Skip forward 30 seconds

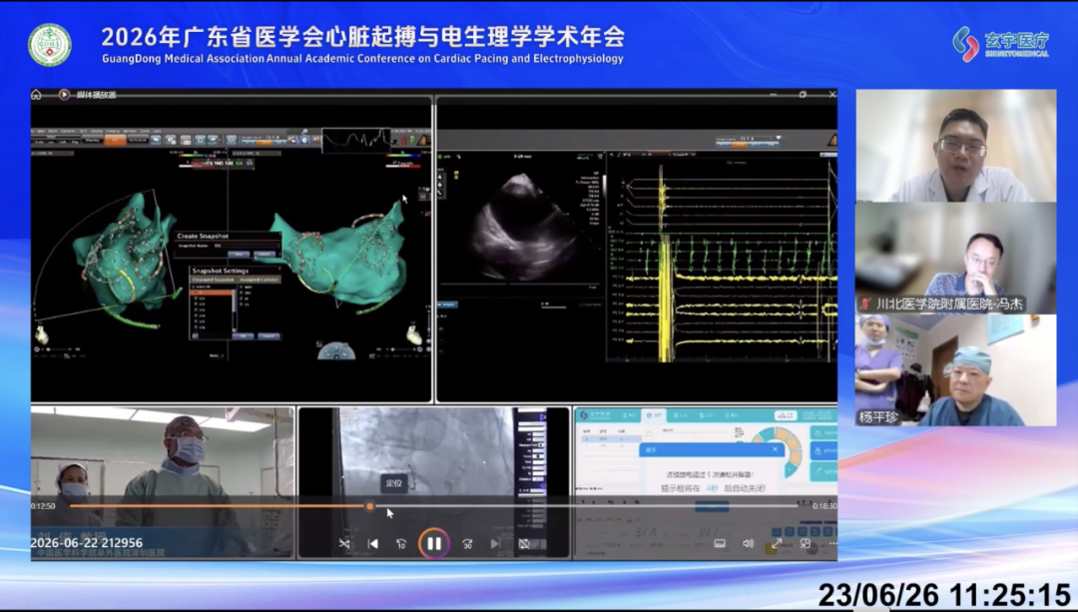(467, 544)
